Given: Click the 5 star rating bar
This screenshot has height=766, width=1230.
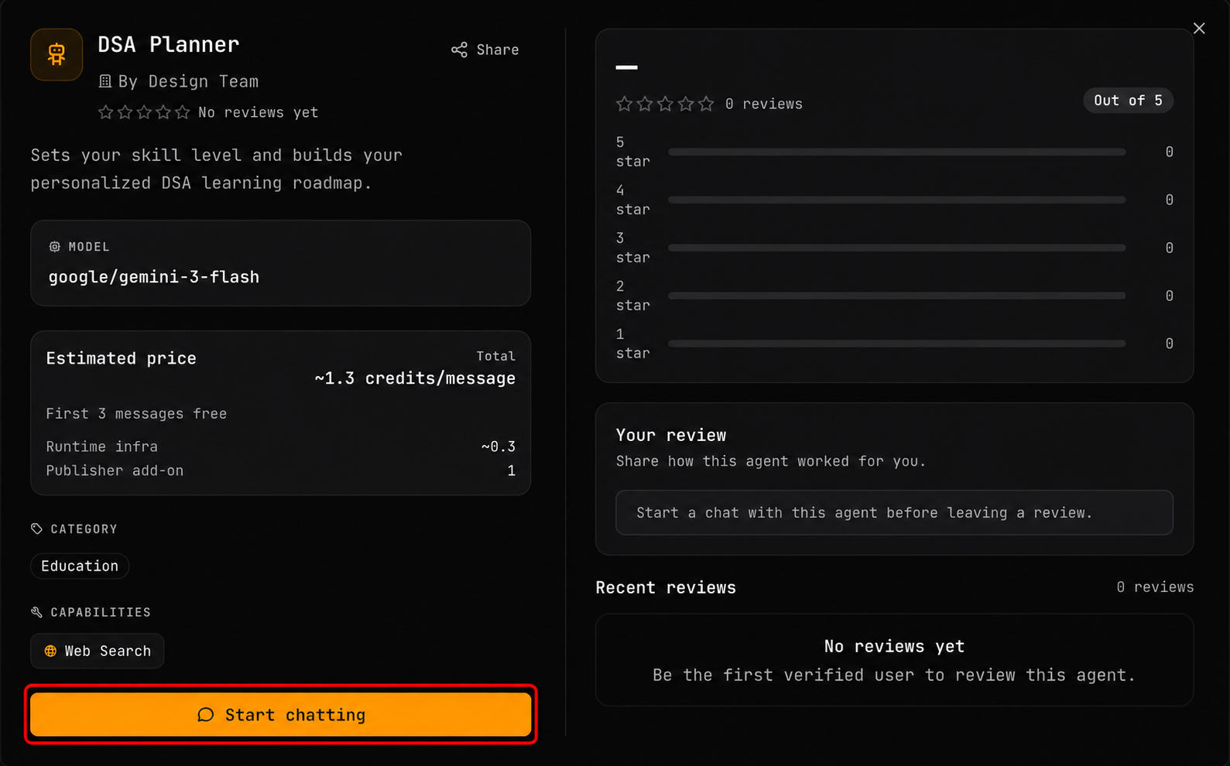Looking at the screenshot, I should 896,152.
